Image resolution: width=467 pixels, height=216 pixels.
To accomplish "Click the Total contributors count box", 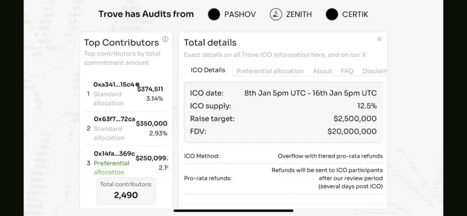I will pyautogui.click(x=126, y=191).
